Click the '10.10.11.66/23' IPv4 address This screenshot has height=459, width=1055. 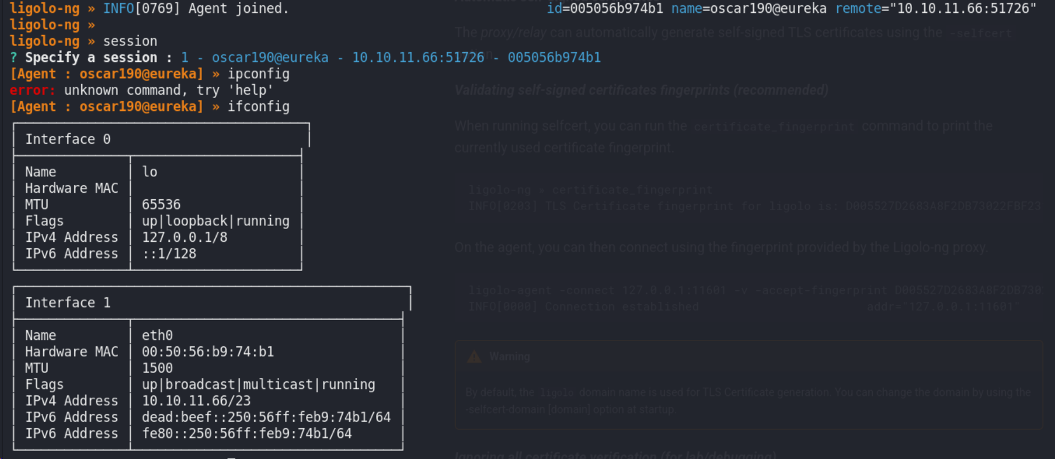(196, 401)
